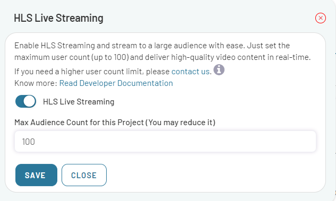Follow the contact us link

[x=190, y=71]
